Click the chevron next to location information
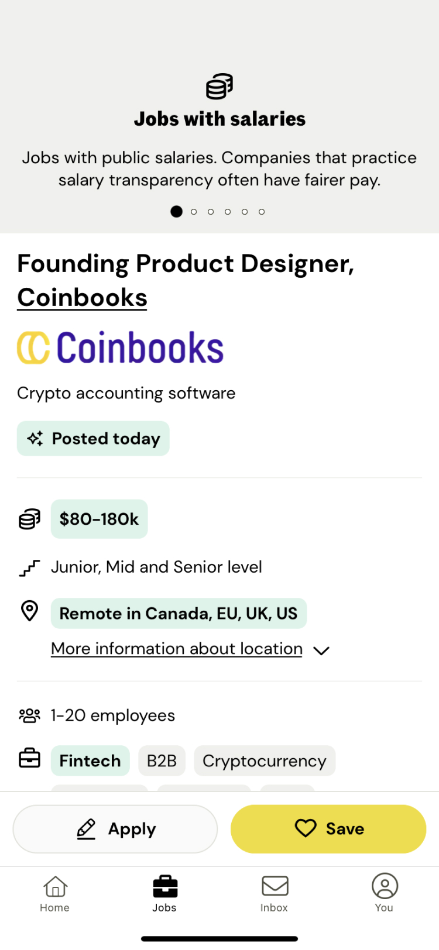Image resolution: width=439 pixels, height=950 pixels. click(x=321, y=650)
